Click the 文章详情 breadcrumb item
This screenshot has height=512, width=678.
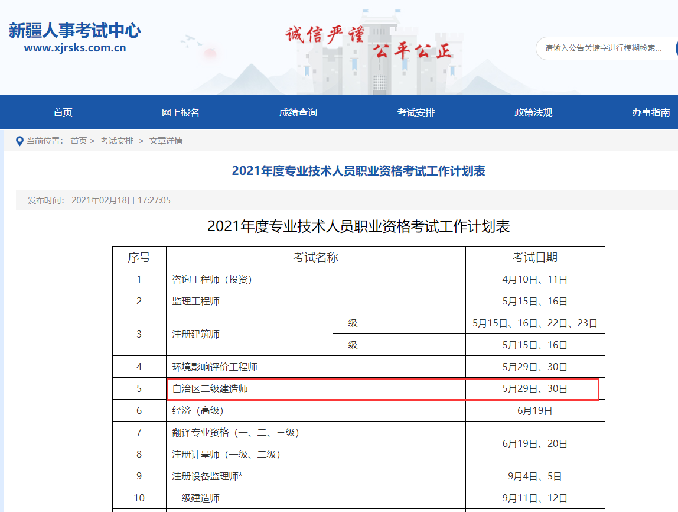pyautogui.click(x=166, y=141)
